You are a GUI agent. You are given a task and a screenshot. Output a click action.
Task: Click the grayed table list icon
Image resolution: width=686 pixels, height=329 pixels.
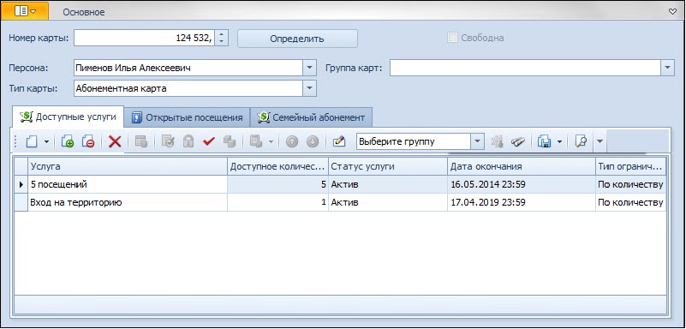point(140,141)
